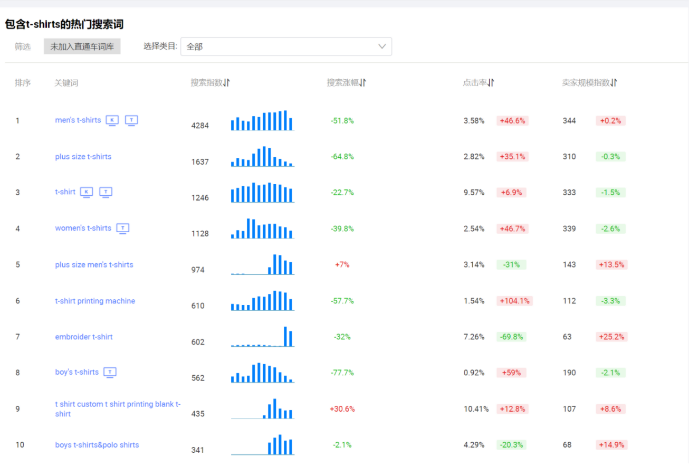Click the T icon beside women's t-shirts
The width and height of the screenshot is (689, 466).
click(x=123, y=229)
